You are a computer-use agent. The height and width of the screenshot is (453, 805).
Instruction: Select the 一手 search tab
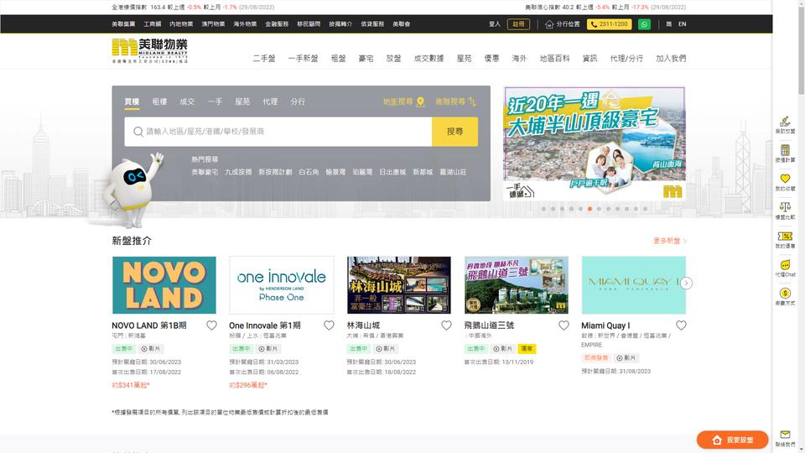point(216,102)
